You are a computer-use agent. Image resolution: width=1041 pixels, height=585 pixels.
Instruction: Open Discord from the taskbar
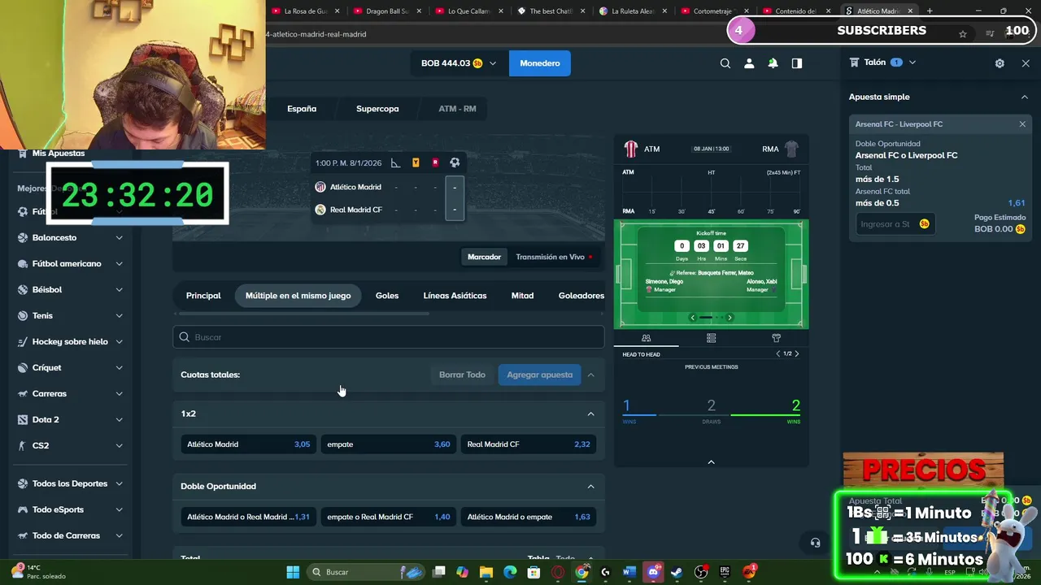(x=653, y=572)
